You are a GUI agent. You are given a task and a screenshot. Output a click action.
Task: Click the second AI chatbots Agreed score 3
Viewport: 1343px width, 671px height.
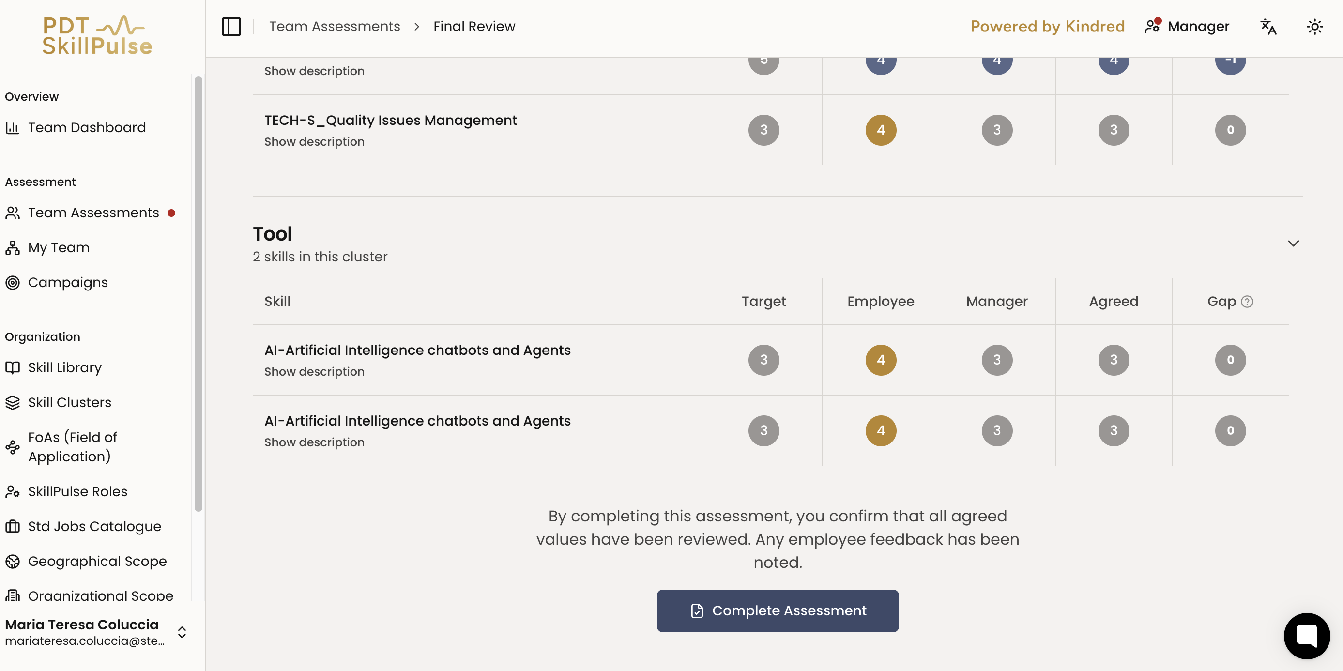coord(1114,431)
